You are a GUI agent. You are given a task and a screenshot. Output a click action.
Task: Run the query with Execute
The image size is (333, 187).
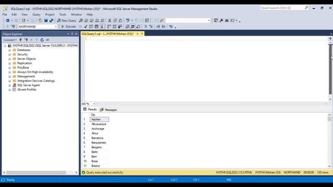click(x=69, y=26)
